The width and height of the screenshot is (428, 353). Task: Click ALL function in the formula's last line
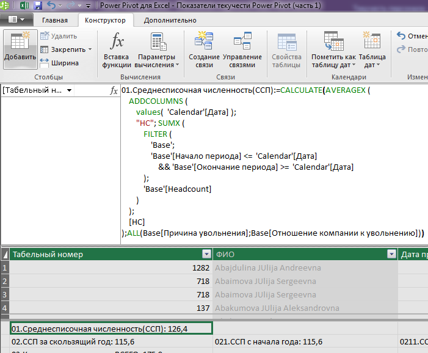(x=133, y=233)
